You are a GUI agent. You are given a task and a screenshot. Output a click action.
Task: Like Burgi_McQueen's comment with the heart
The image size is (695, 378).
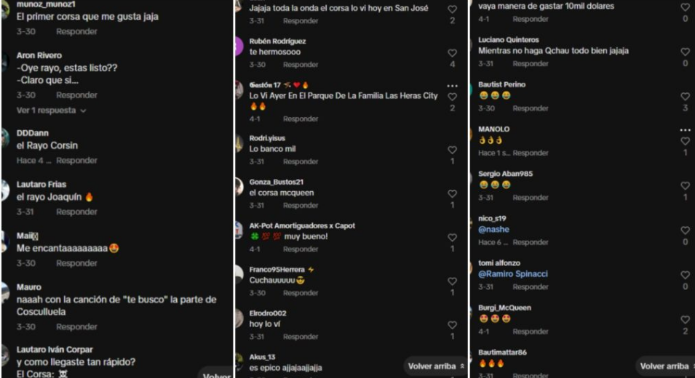click(686, 320)
